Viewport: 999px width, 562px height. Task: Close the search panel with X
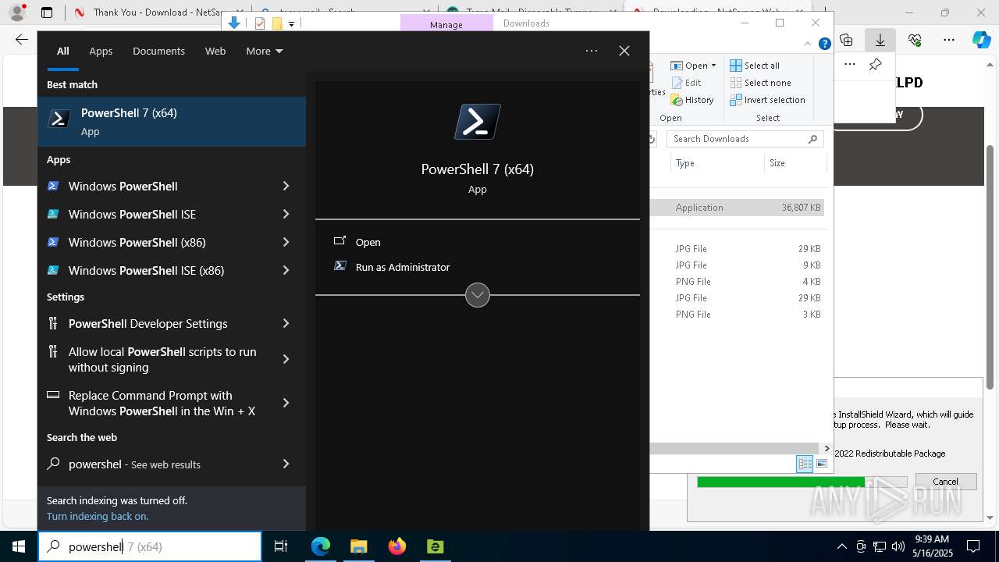click(x=624, y=51)
